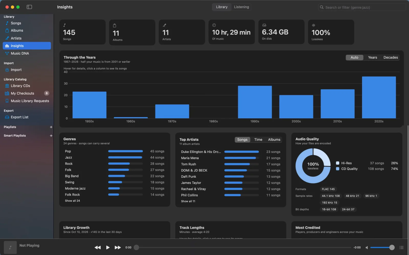Start playback with Play button

coord(108,248)
